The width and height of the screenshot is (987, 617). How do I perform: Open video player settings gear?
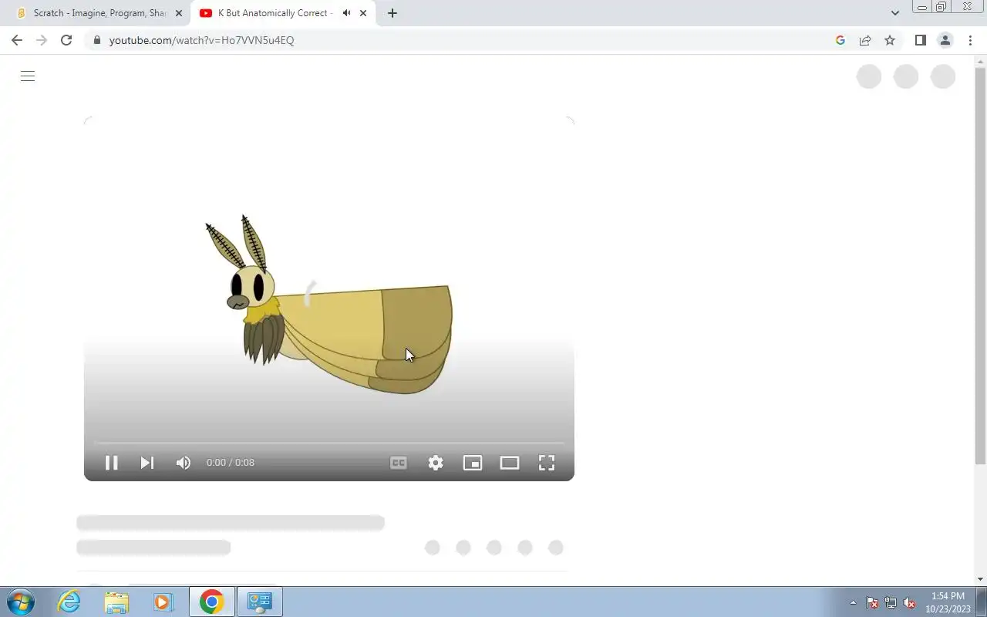[x=436, y=463]
